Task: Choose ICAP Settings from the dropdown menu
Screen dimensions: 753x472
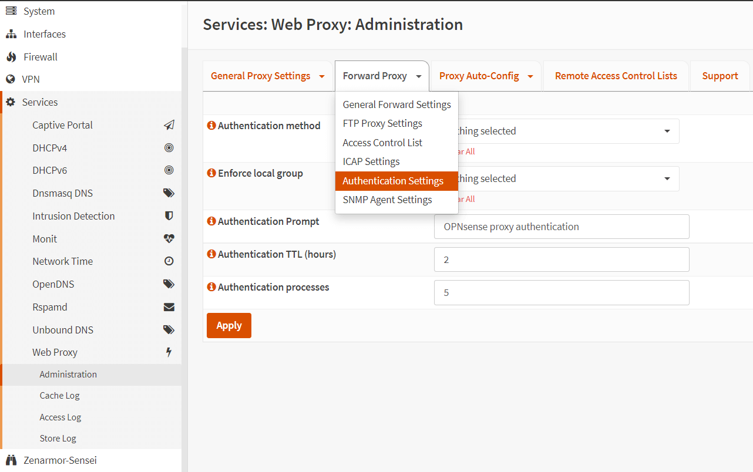Action: (371, 161)
